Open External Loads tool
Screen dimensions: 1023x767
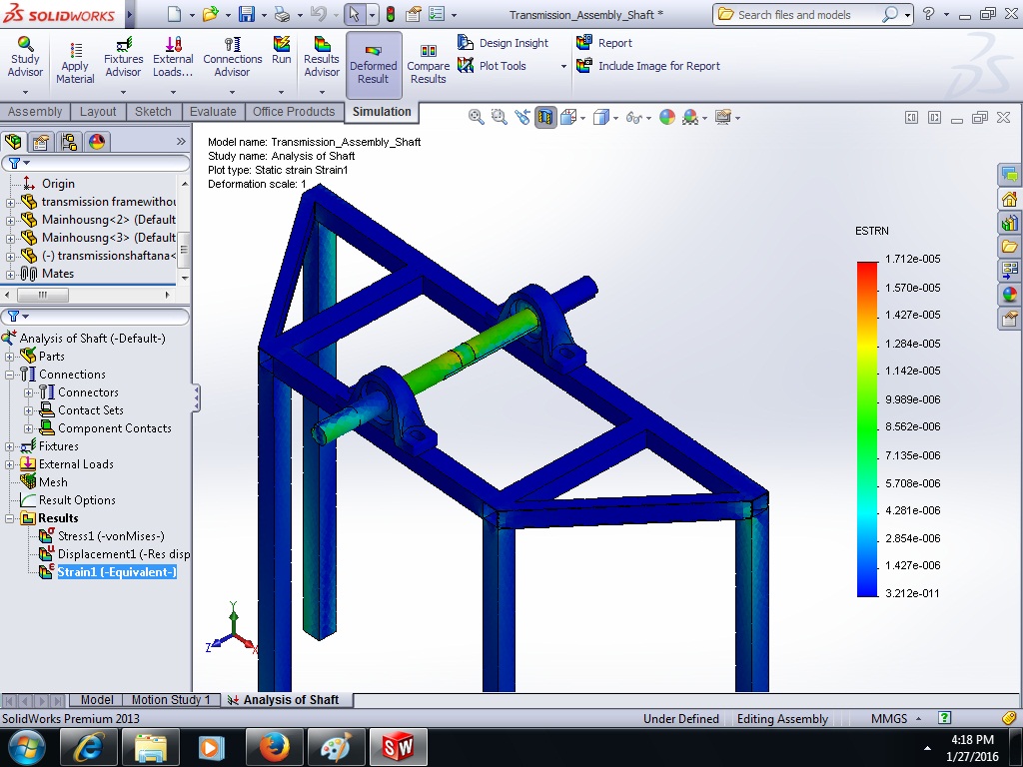173,57
